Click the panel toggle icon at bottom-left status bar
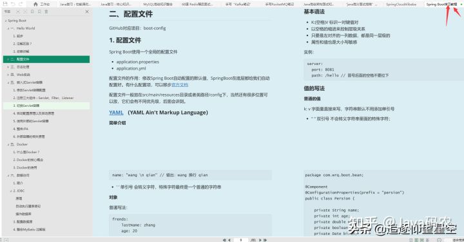This screenshot has width=464, height=242. click(x=6, y=240)
